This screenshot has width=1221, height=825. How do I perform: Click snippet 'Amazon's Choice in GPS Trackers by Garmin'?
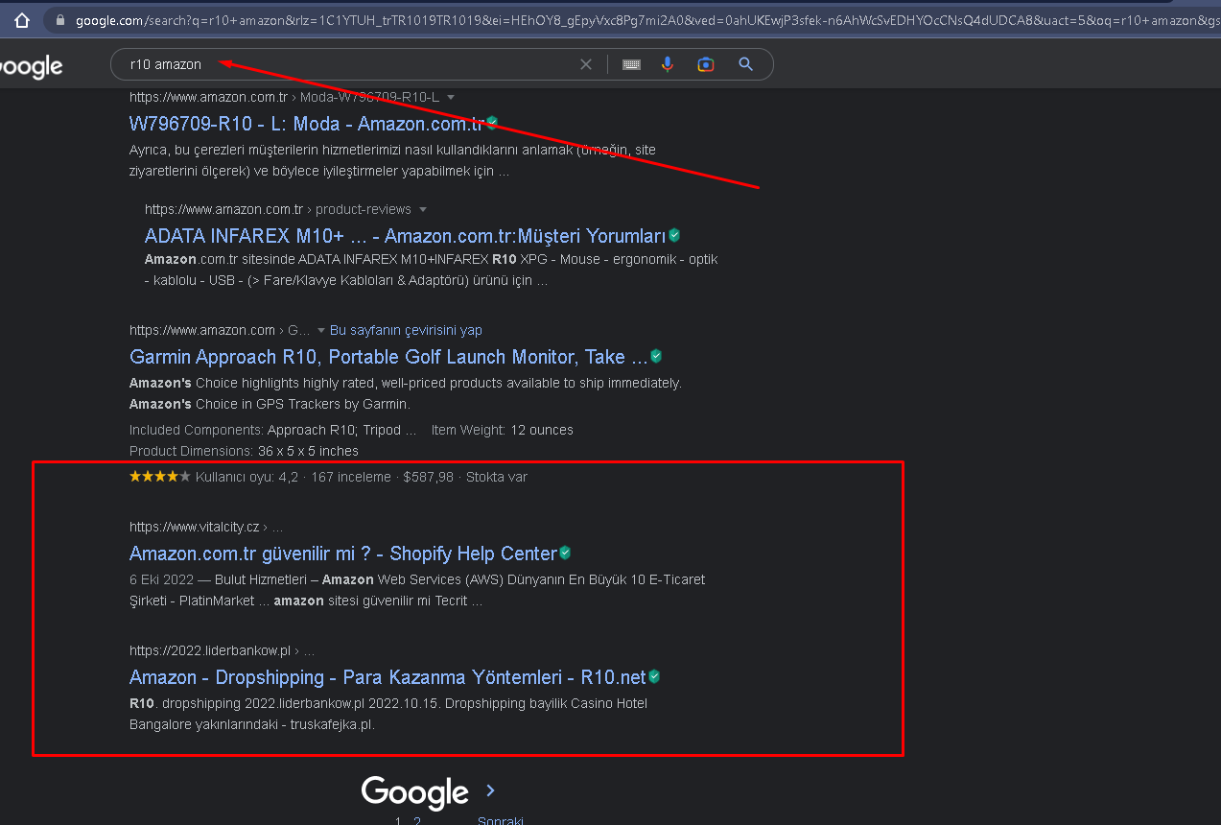pyautogui.click(x=270, y=404)
